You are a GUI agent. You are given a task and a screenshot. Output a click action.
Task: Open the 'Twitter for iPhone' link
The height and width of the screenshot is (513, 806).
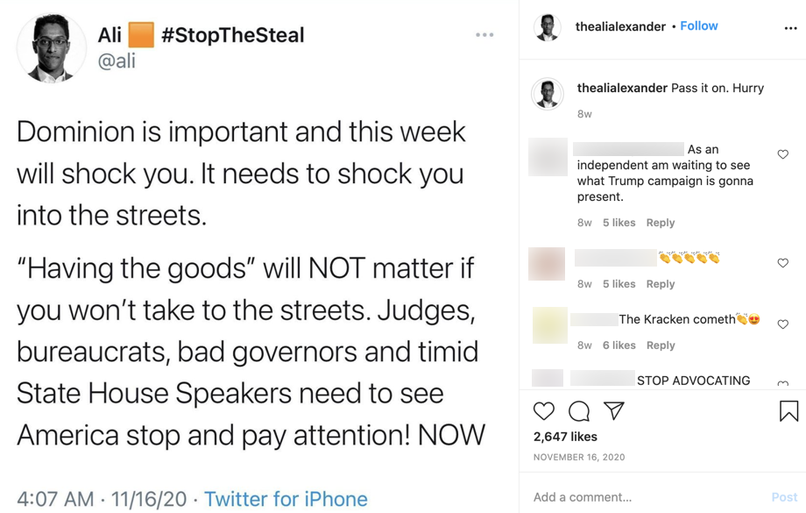(285, 498)
